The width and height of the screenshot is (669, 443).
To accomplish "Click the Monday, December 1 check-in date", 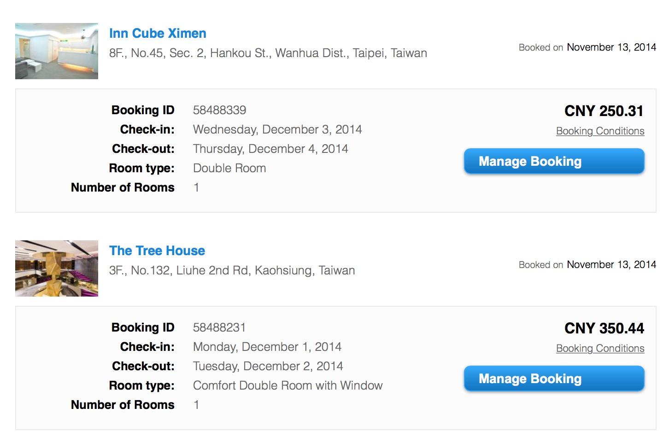I will coord(267,347).
